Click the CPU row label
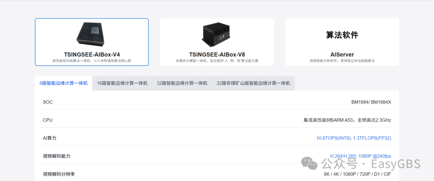The height and width of the screenshot is (181, 434). [x=47, y=120]
